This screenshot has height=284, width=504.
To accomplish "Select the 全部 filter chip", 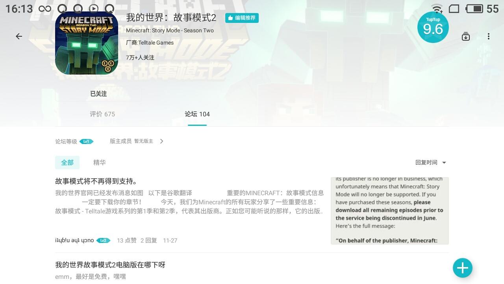I will tap(67, 163).
